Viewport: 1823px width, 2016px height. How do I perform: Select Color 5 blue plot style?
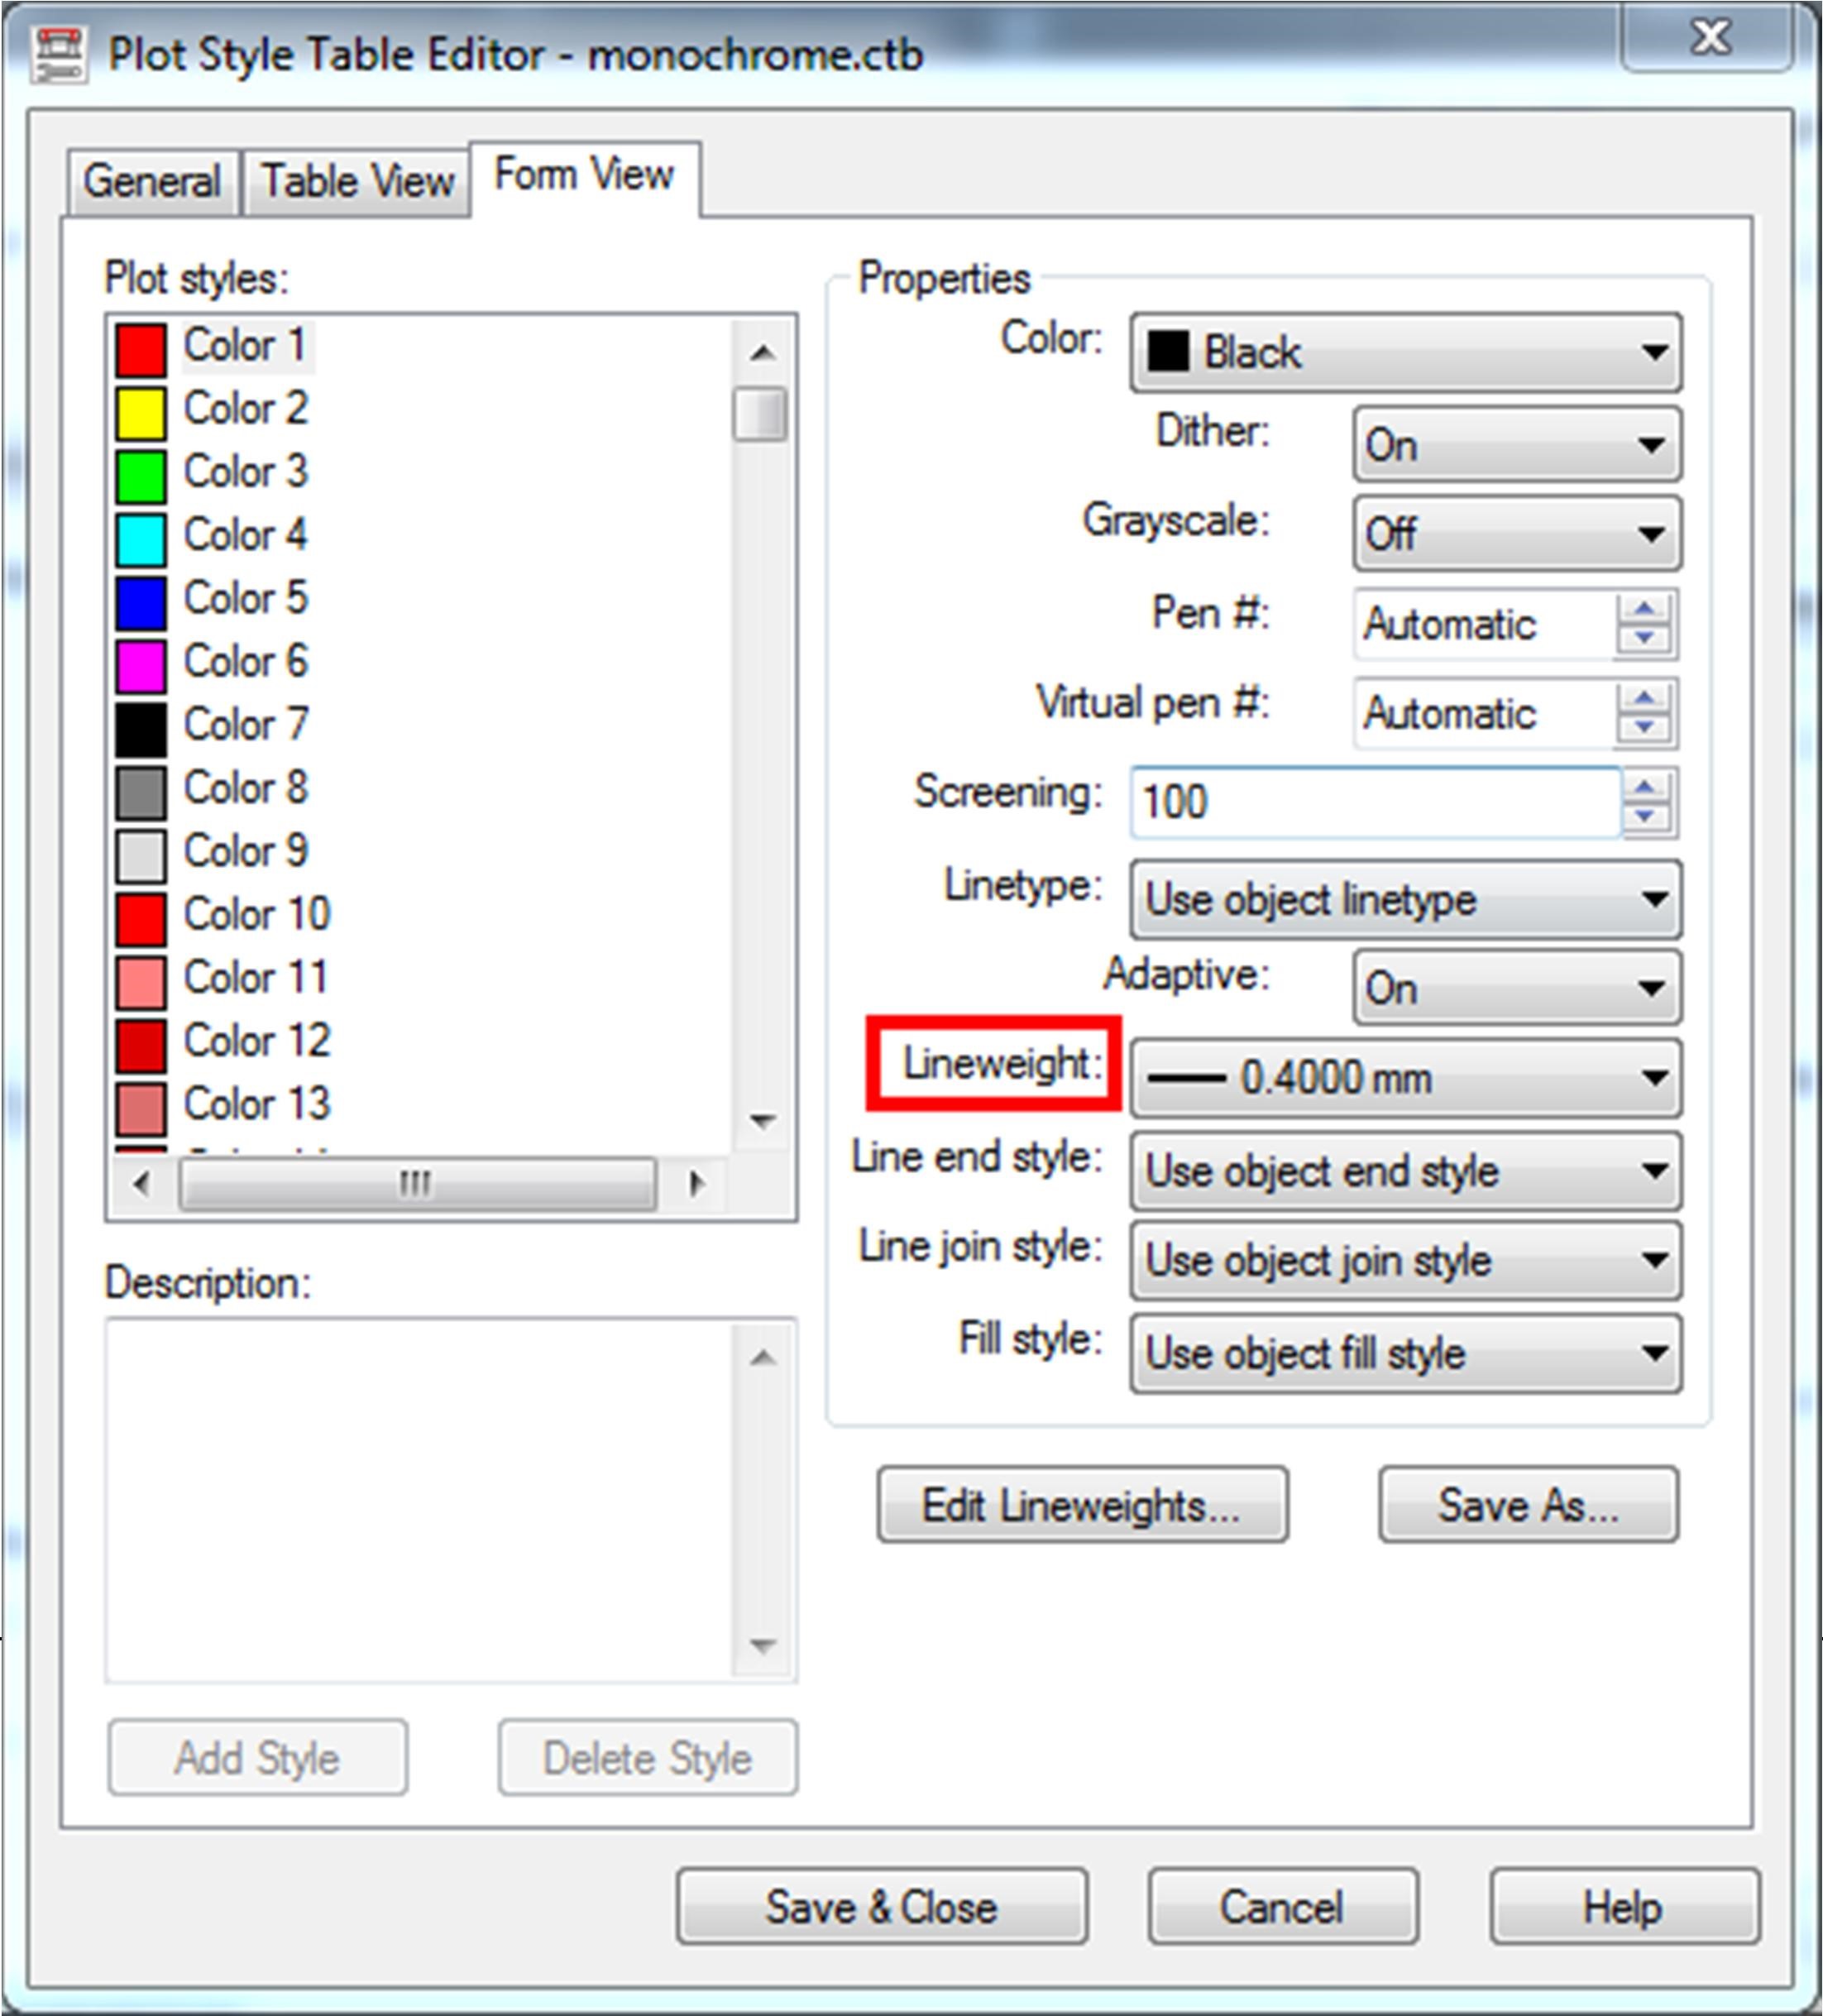245,598
